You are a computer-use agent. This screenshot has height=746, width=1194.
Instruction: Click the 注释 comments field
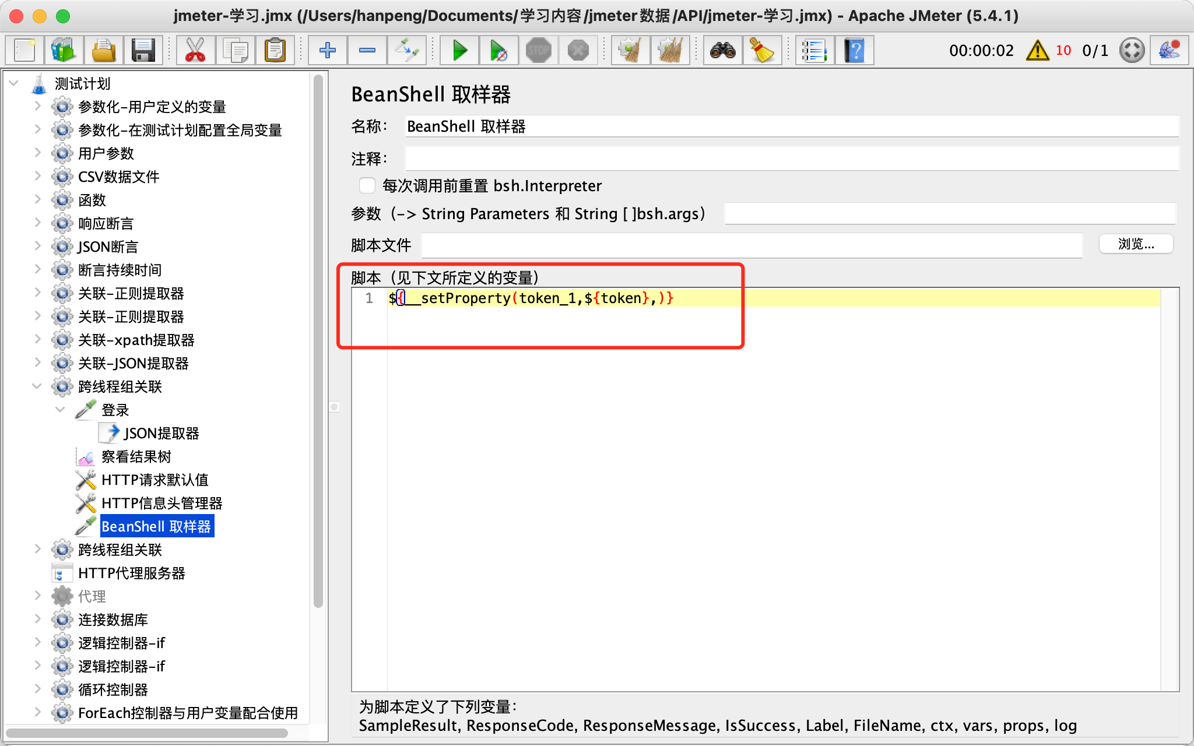tap(792, 159)
